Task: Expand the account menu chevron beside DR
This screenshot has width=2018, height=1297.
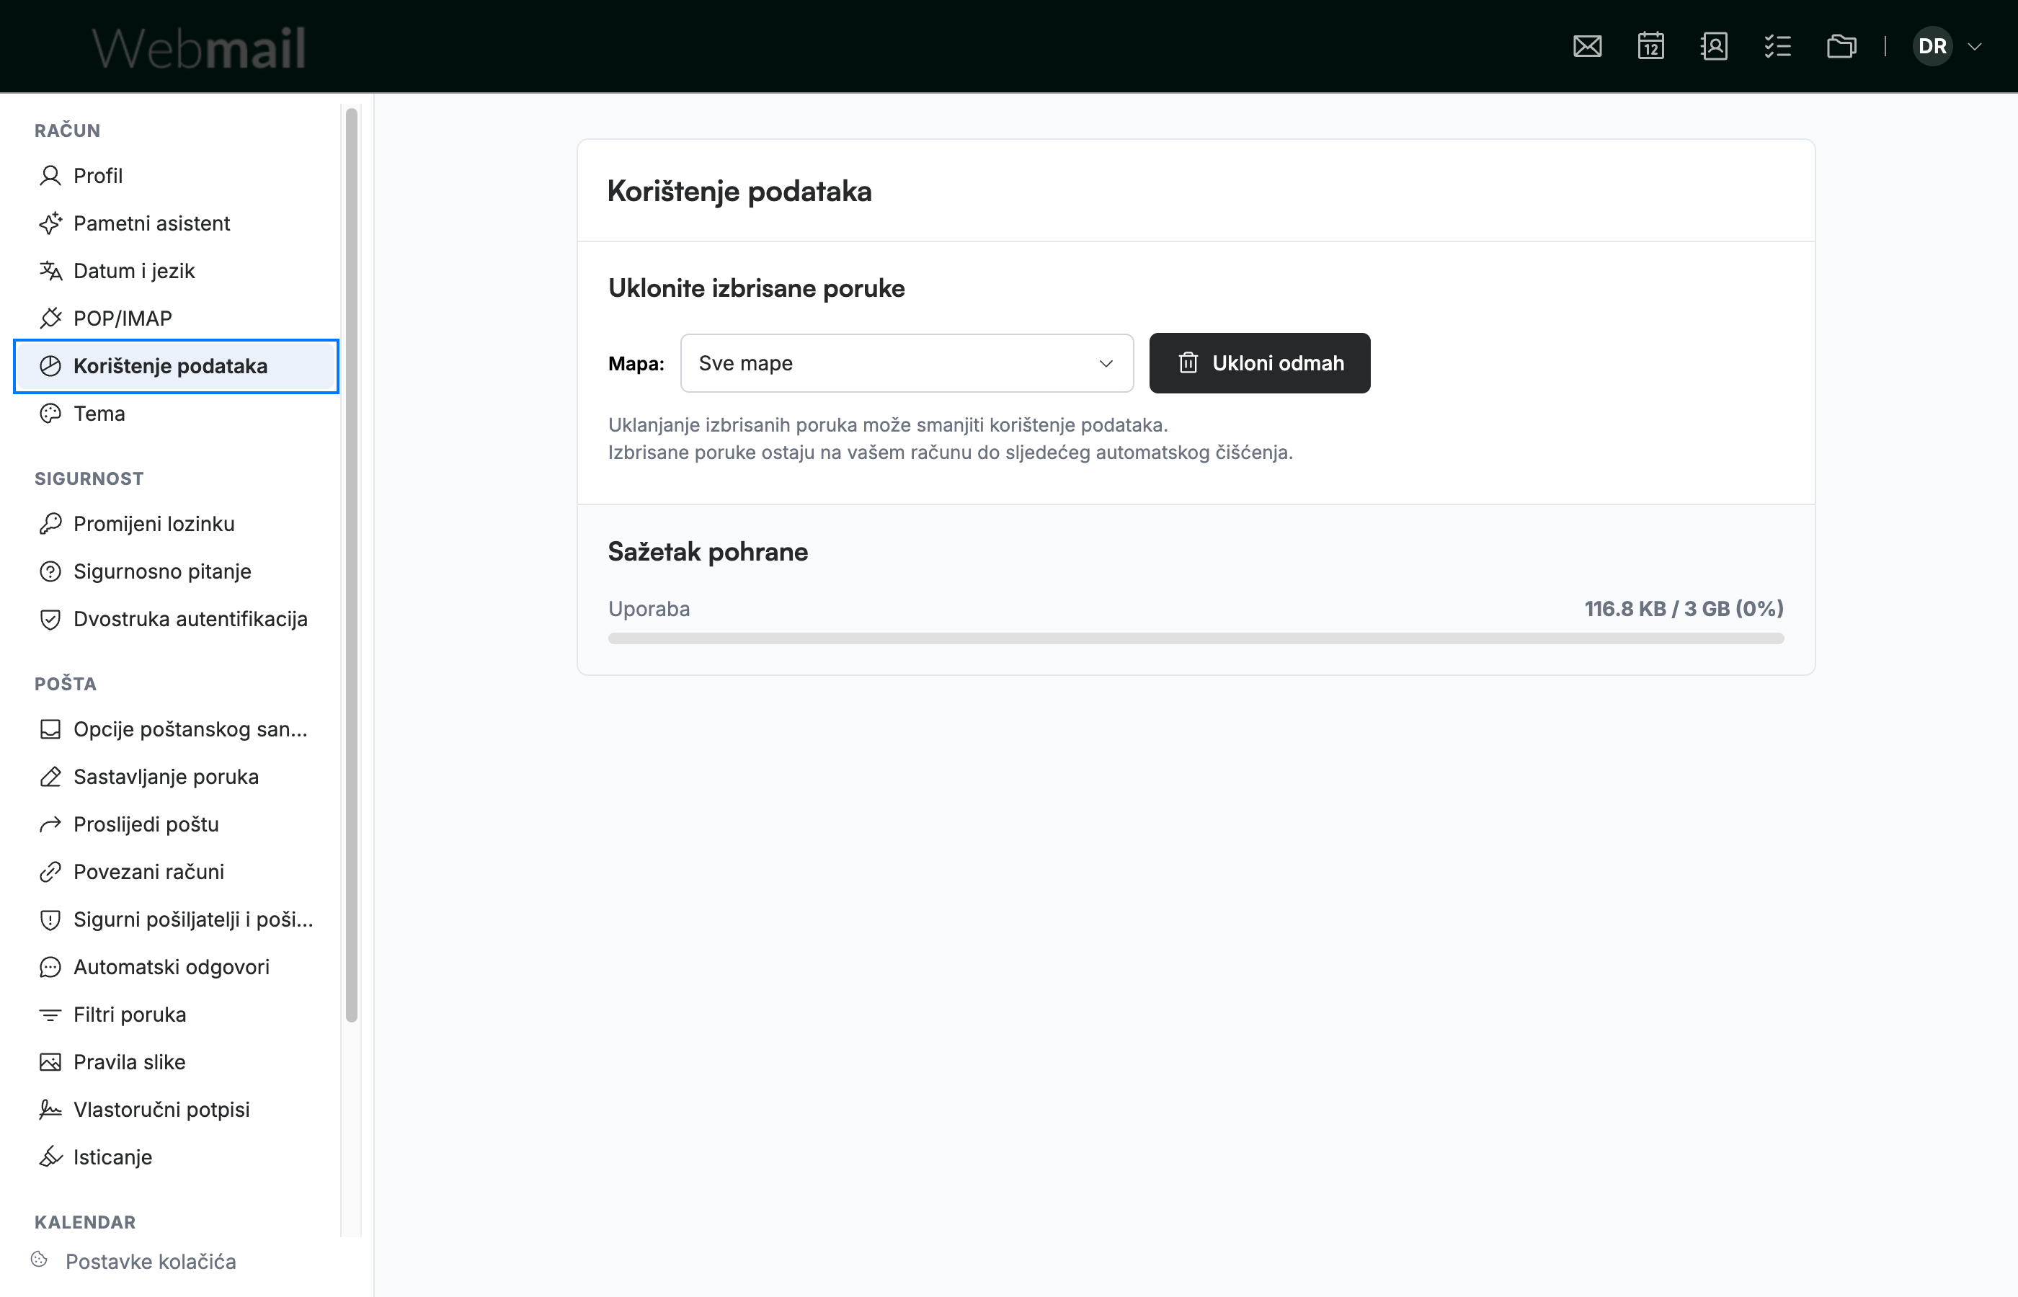Action: tap(1974, 46)
